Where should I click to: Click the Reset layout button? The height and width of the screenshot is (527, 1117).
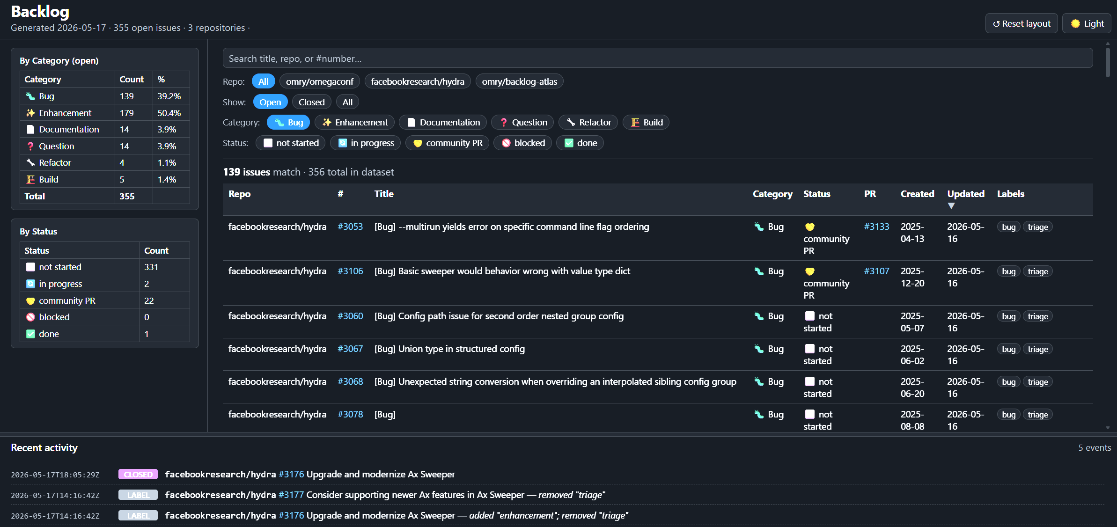(x=1021, y=23)
